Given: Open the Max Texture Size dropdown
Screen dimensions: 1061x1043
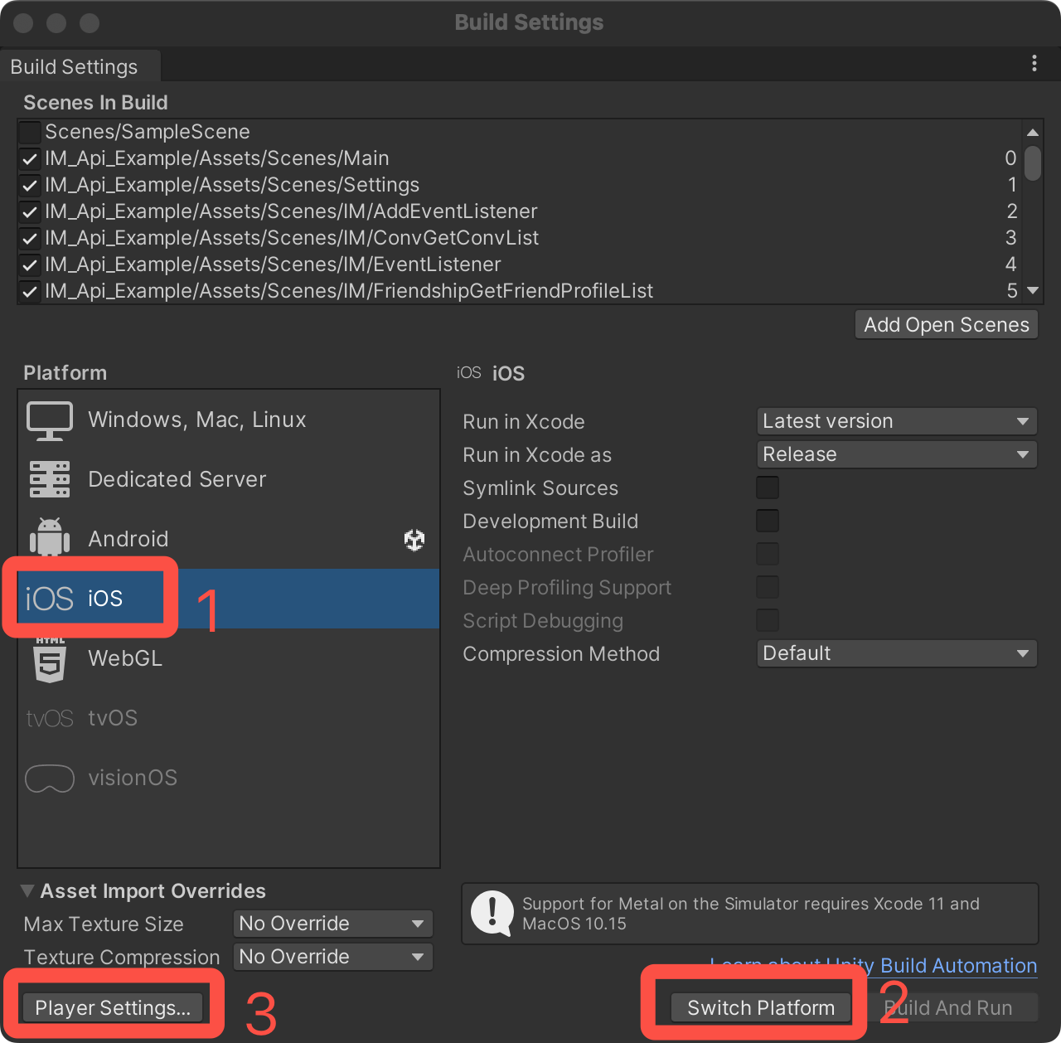Looking at the screenshot, I should coord(332,924).
